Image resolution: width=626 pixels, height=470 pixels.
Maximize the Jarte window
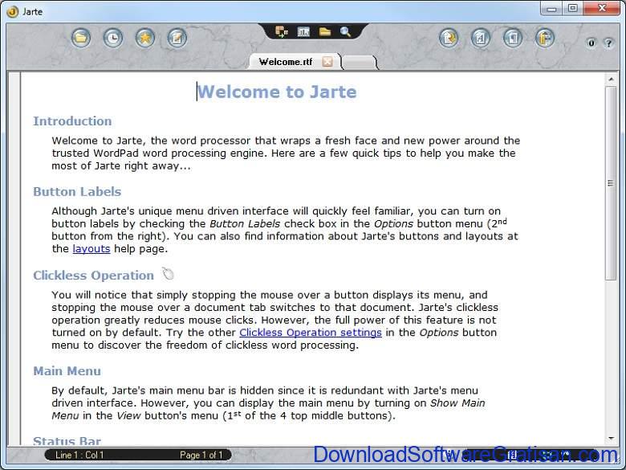coord(573,8)
